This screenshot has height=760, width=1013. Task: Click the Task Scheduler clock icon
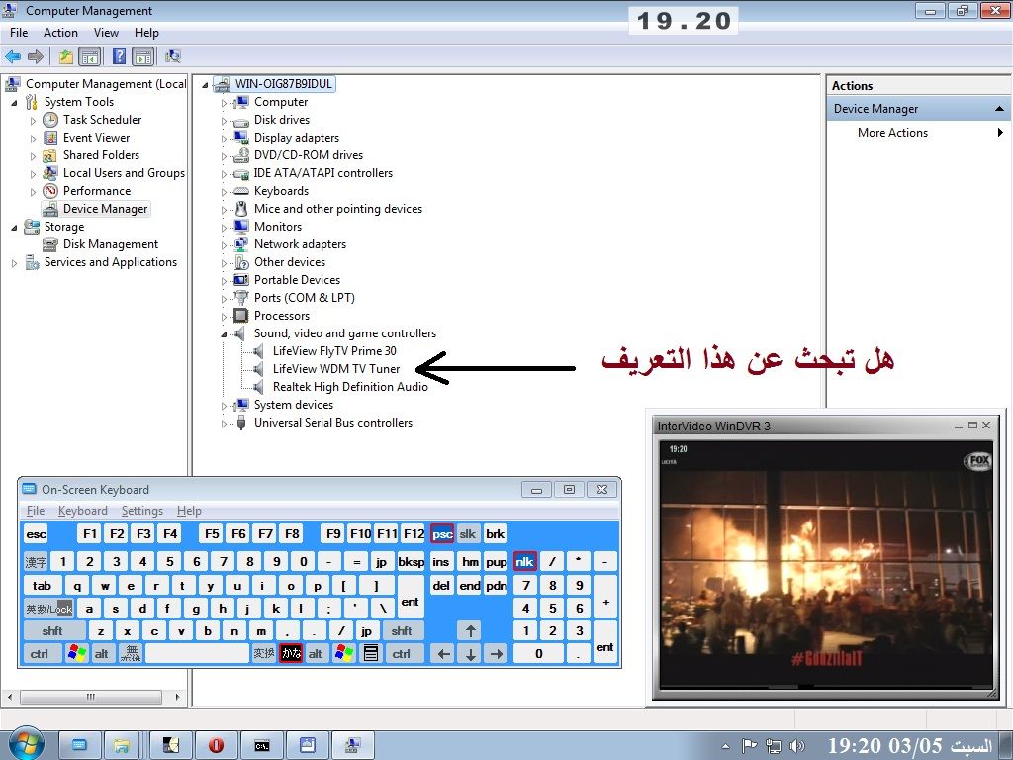pyautogui.click(x=50, y=120)
